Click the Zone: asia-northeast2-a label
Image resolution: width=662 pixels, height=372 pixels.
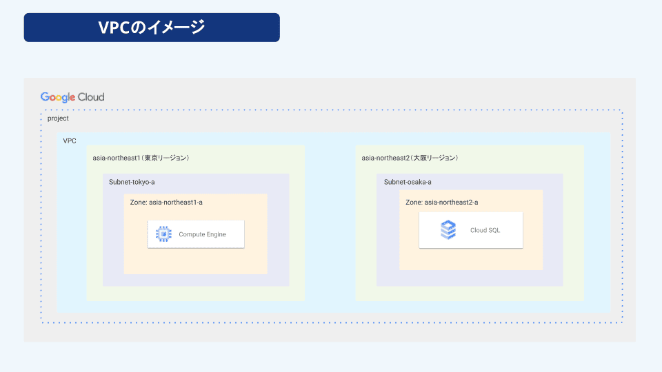[x=441, y=202]
